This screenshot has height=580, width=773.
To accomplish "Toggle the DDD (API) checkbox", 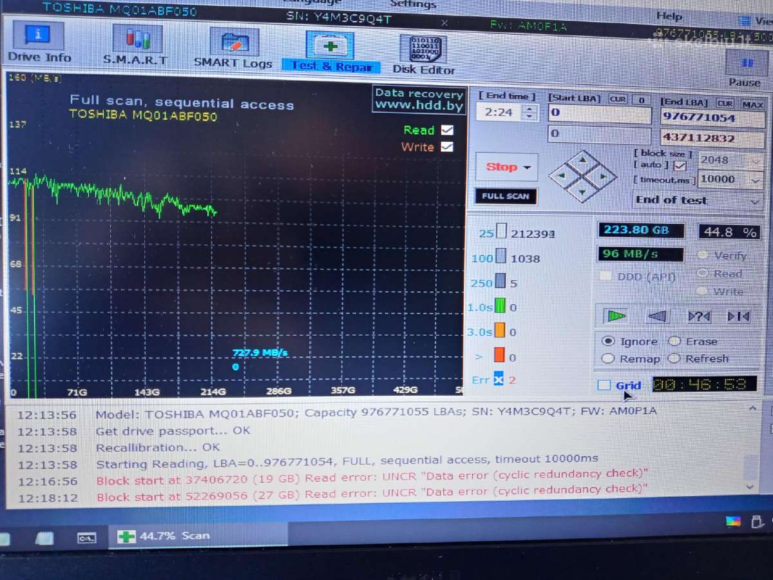I will tap(606, 276).
